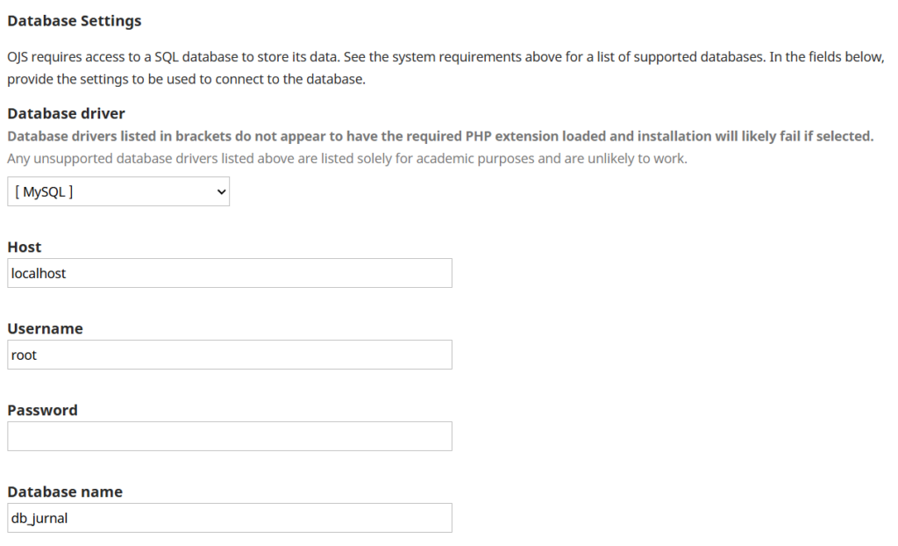Click the Database Settings heading
This screenshot has height=546, width=898.
[74, 20]
